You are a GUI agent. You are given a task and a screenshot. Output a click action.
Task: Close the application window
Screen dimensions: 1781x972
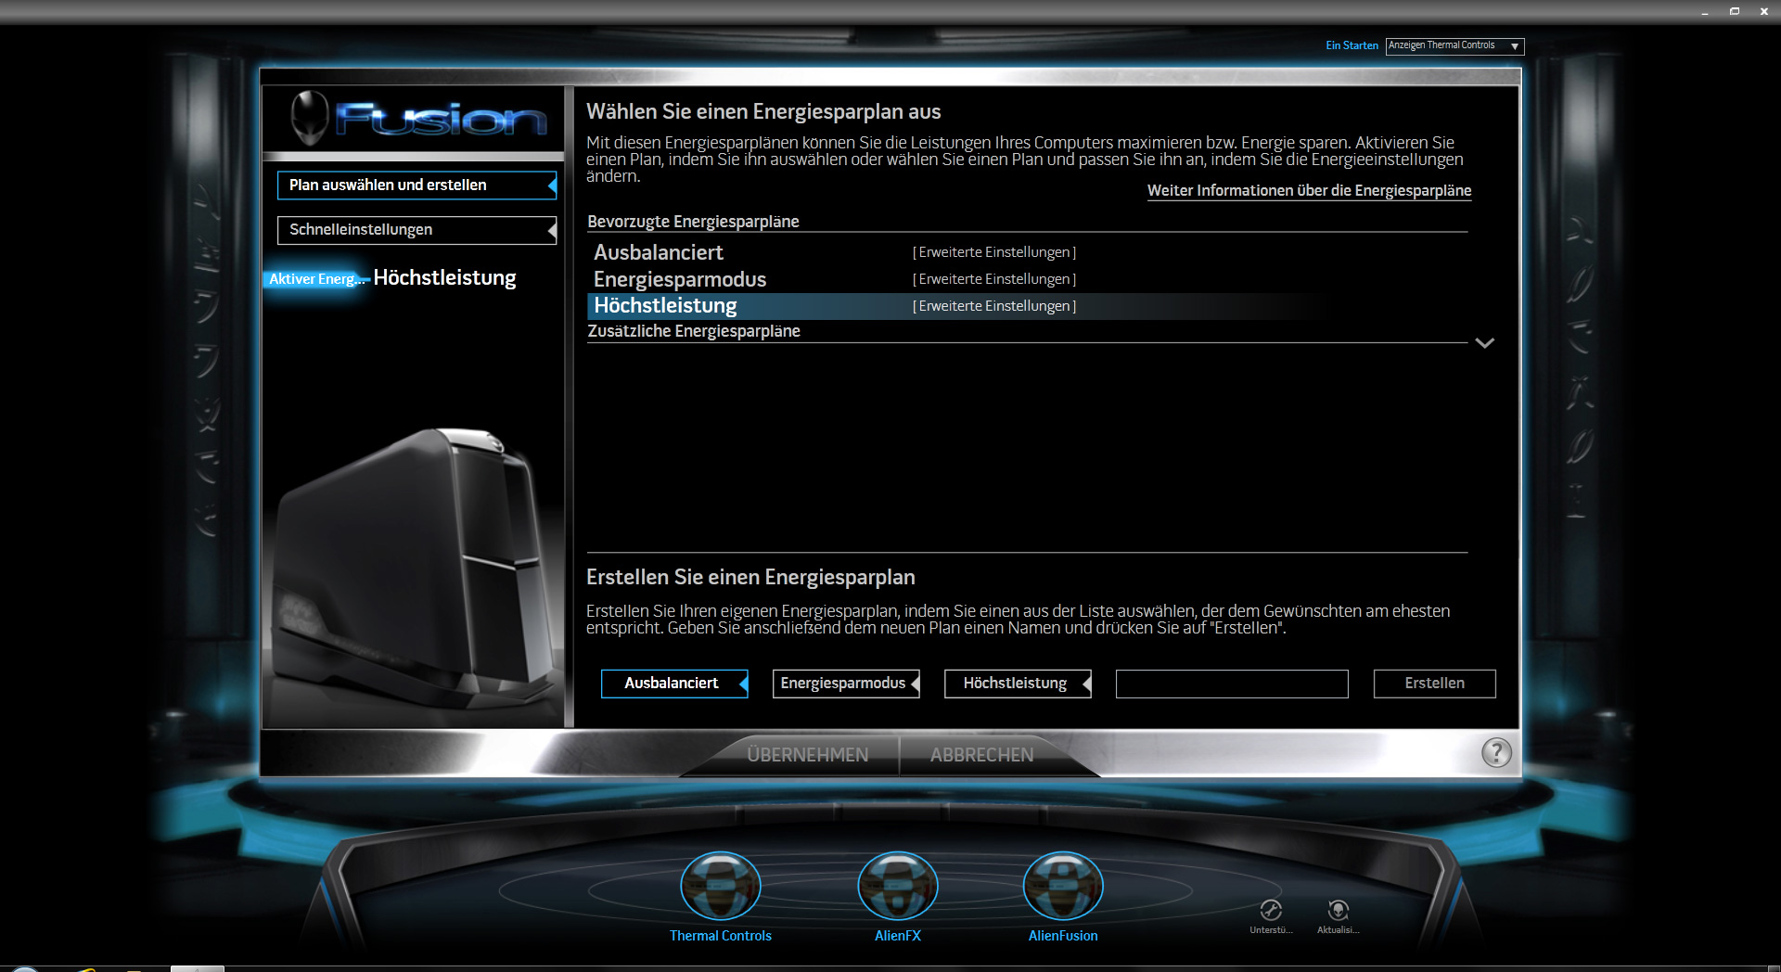(x=1763, y=11)
